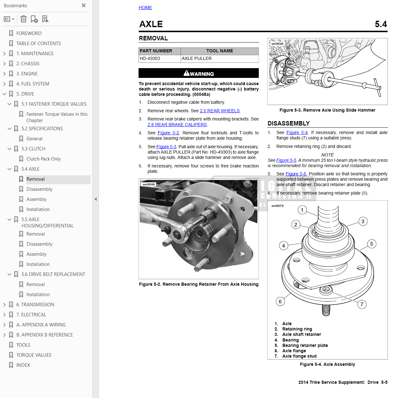
Task: Collapse 5.2 SPECIFICATIONS section
Action: click(x=9, y=129)
